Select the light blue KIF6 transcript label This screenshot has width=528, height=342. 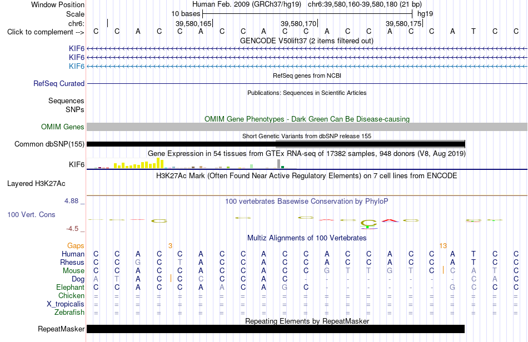click(77, 66)
